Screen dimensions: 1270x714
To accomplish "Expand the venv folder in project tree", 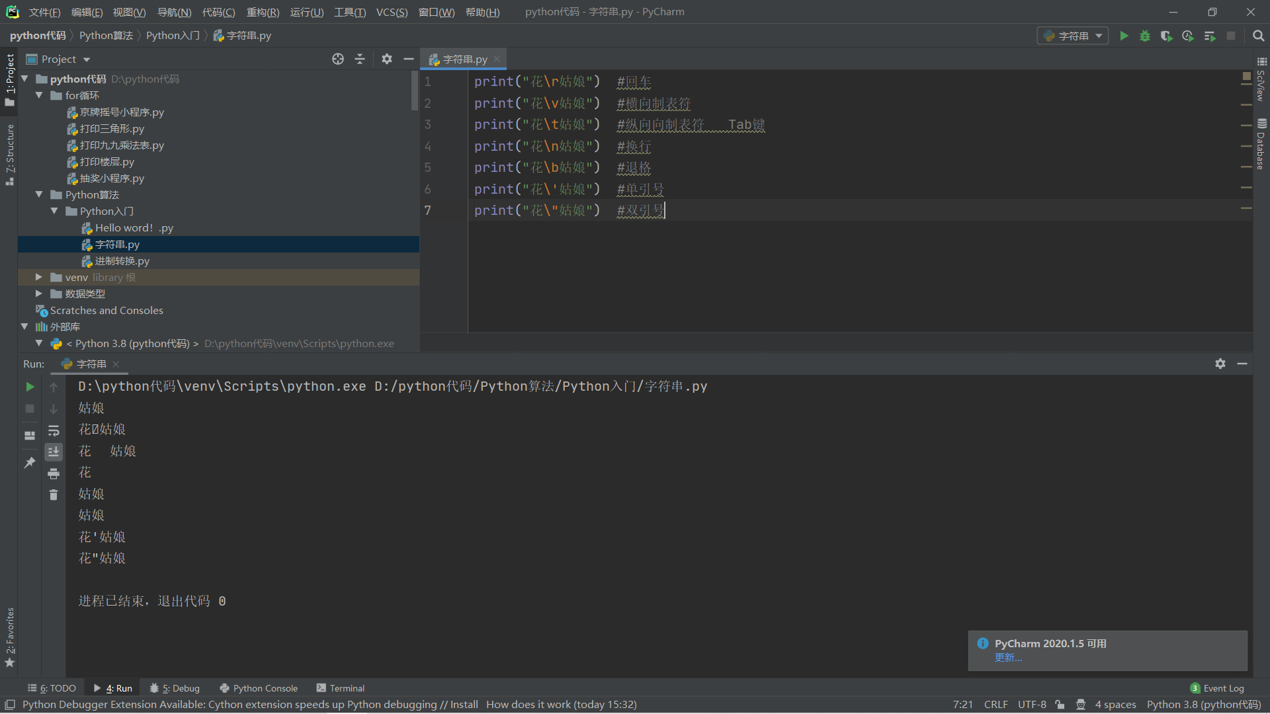I will click(38, 277).
